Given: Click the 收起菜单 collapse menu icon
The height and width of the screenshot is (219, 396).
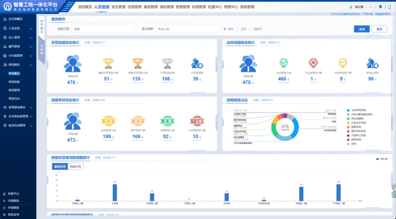Looking at the screenshot, I should click(4, 215).
